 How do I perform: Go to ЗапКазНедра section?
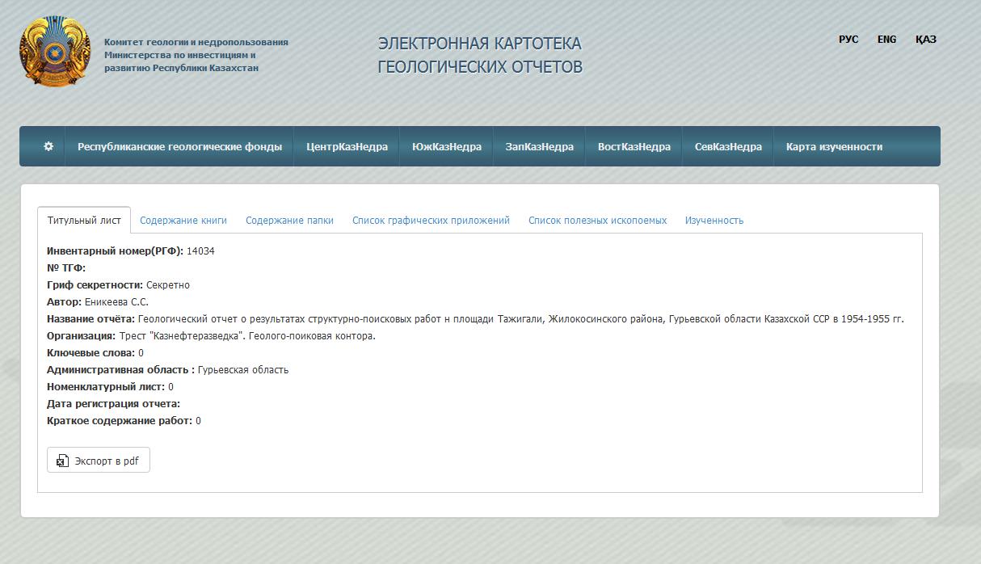[x=539, y=146]
